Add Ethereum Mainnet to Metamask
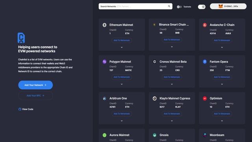 122,40
